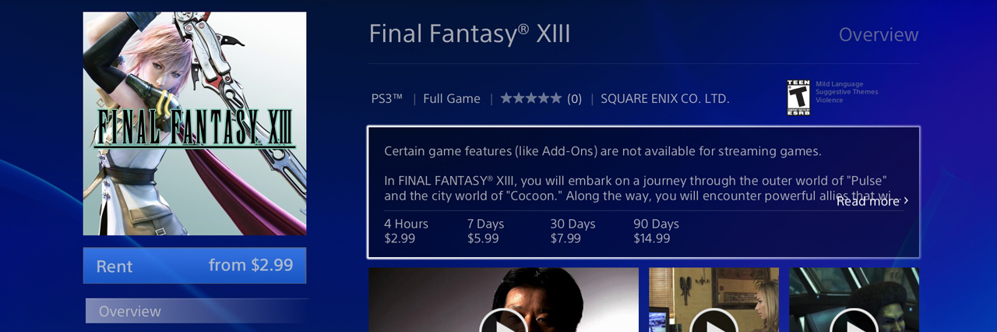
Task: Select the 30 Days $7.99 rental option
Action: tap(572, 231)
